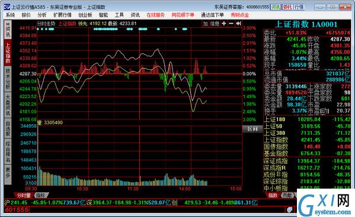Click the 换手 value 3.37%
Image resolution: width=355 pixels, height=217 pixels.
click(299, 111)
